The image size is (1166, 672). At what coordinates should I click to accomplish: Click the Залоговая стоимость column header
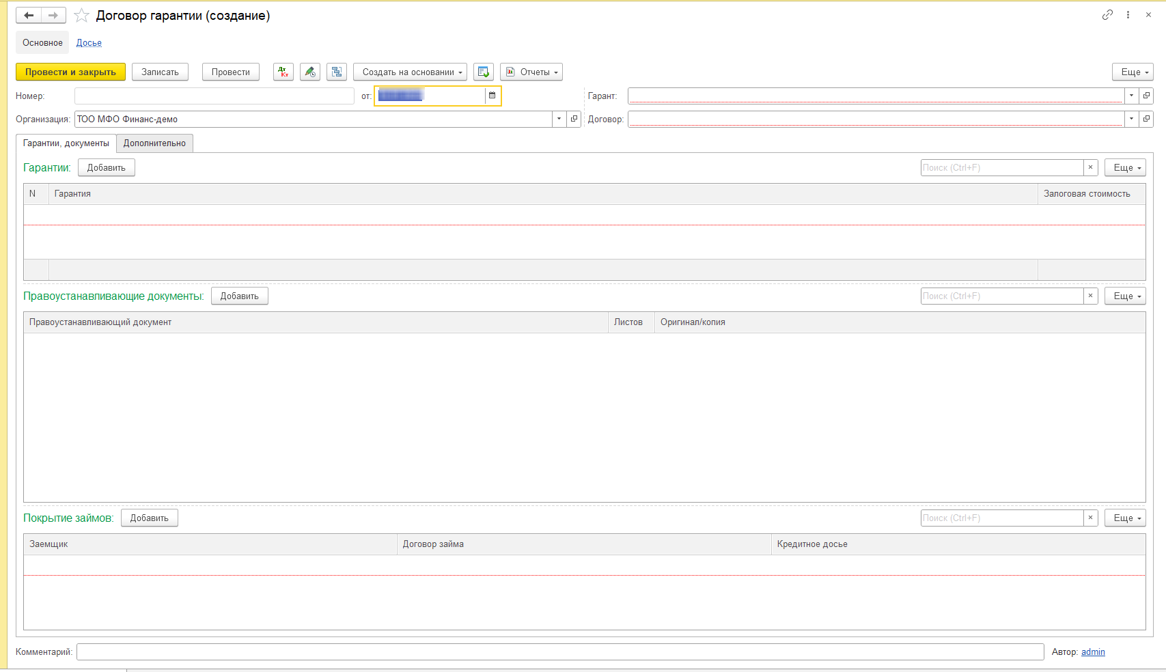point(1092,194)
